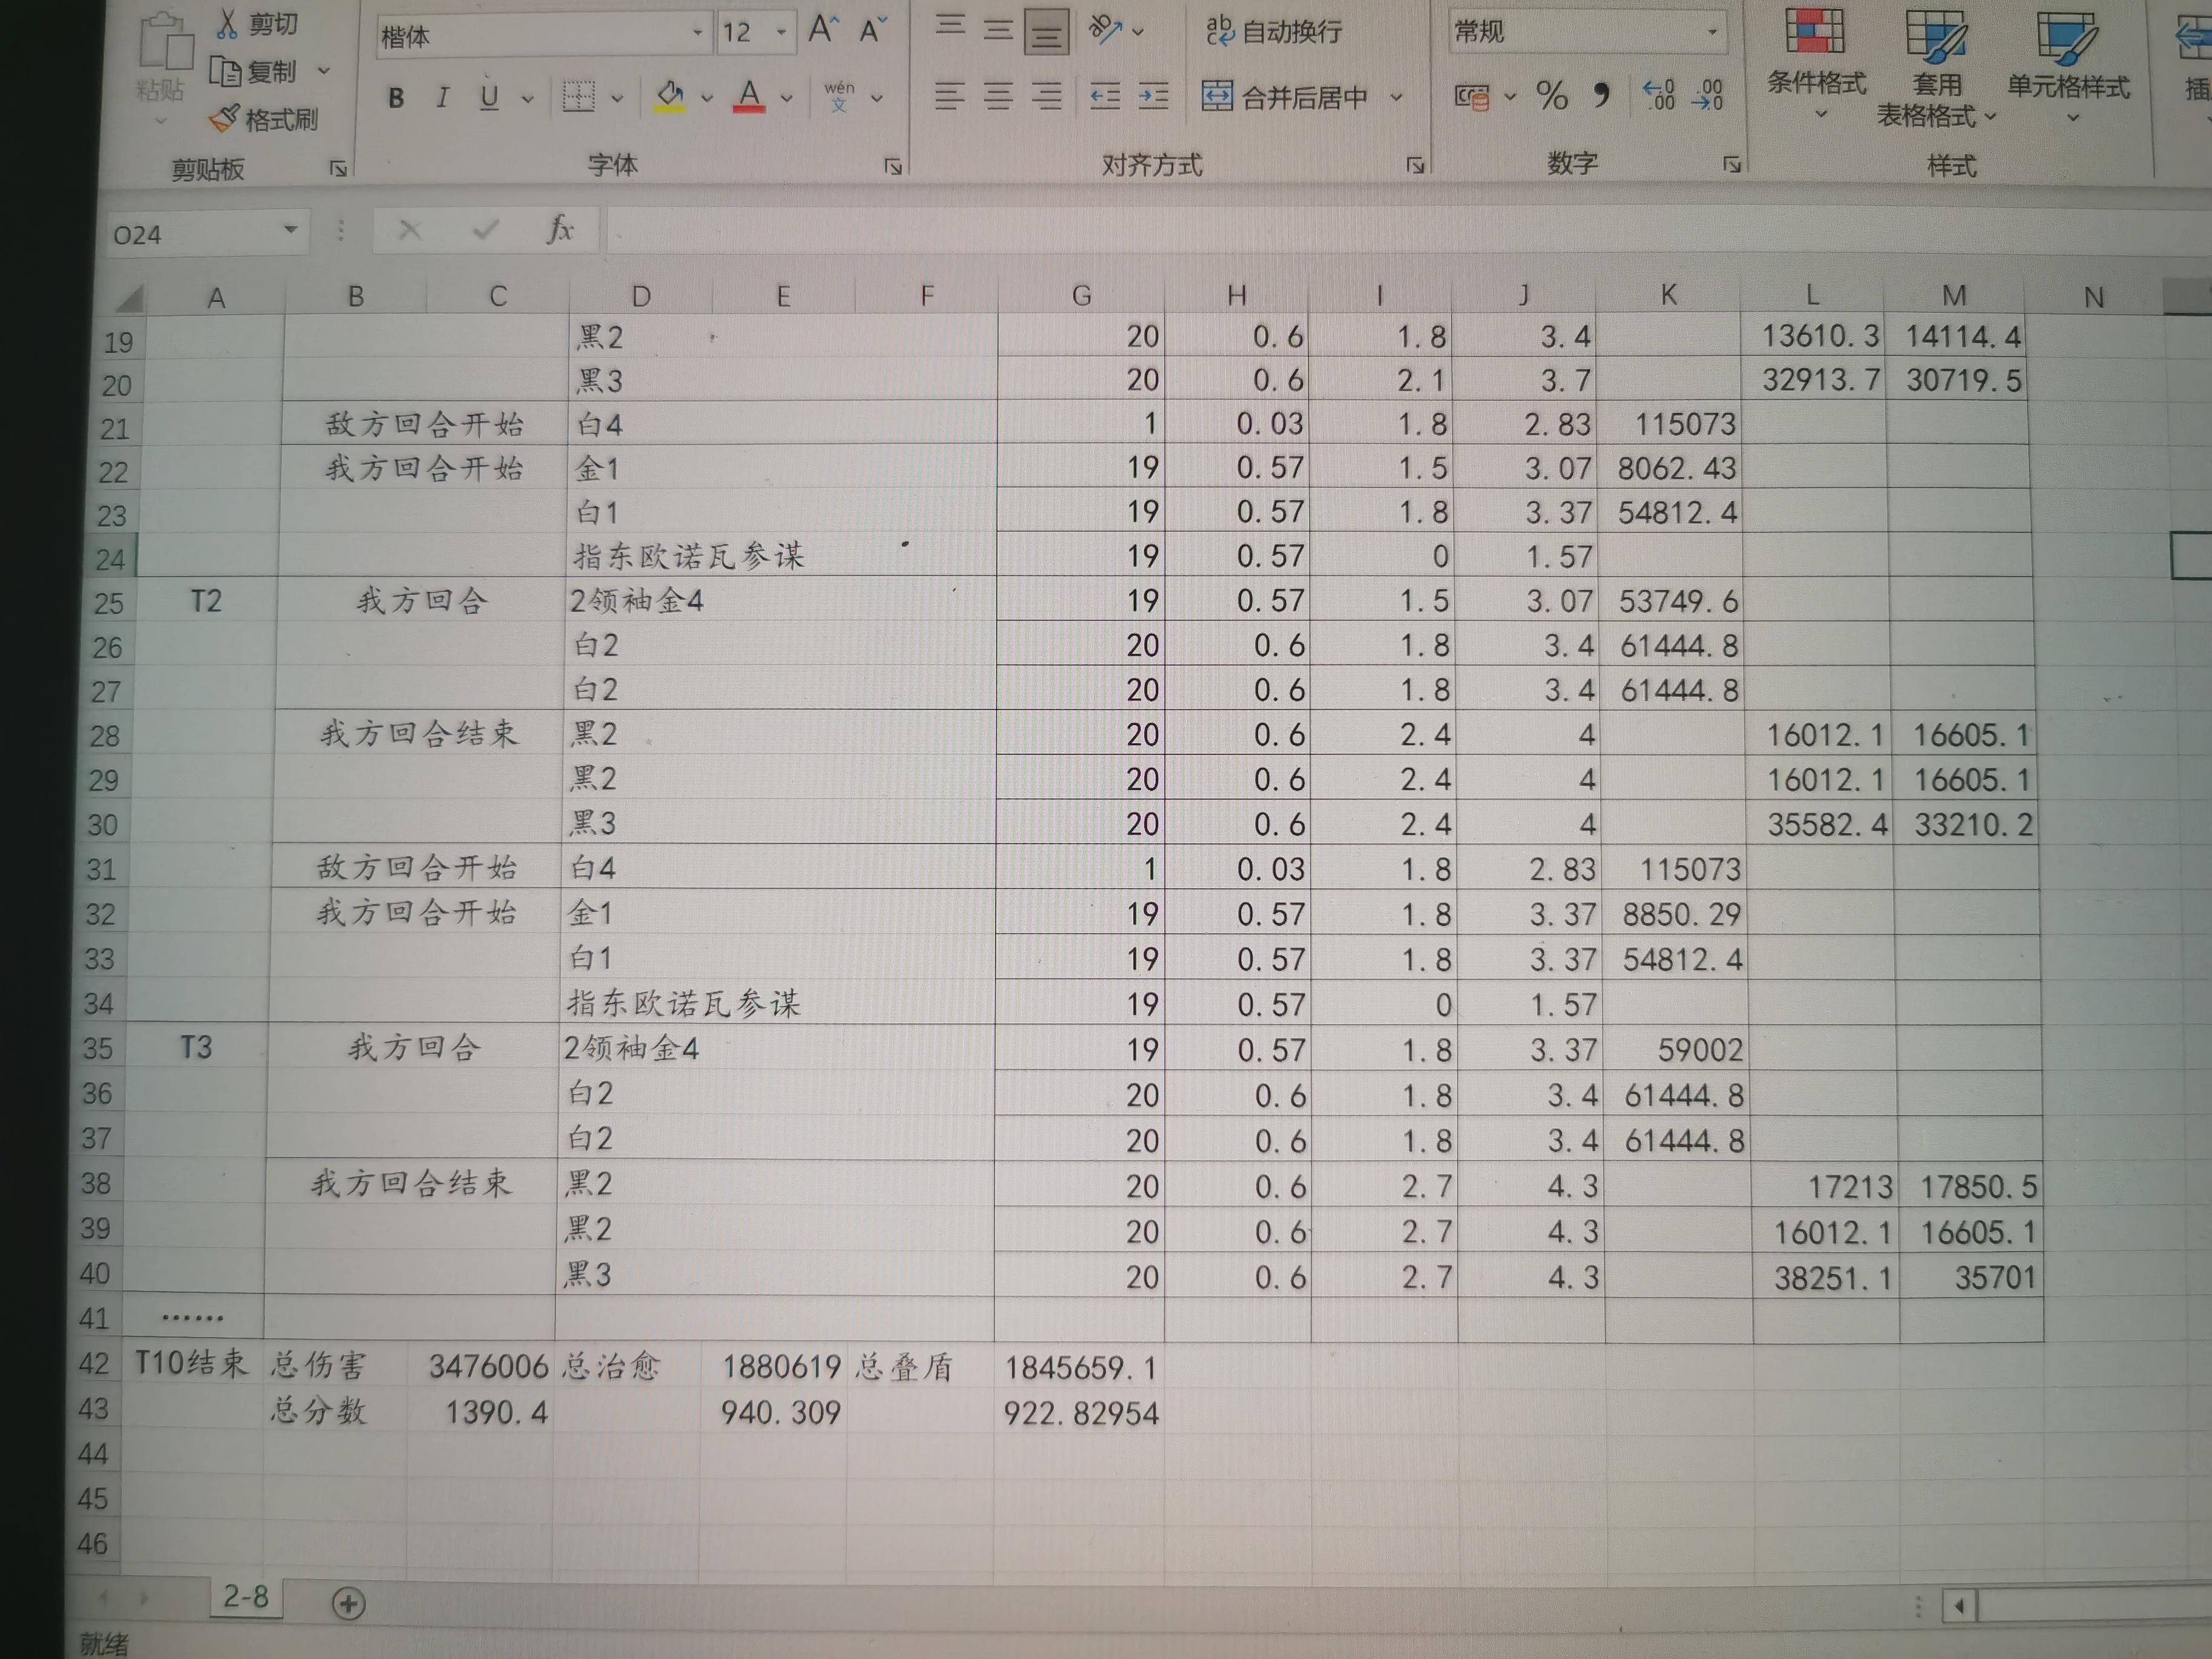
Task: Click the T10结束 cell in row 42
Action: 191,1363
